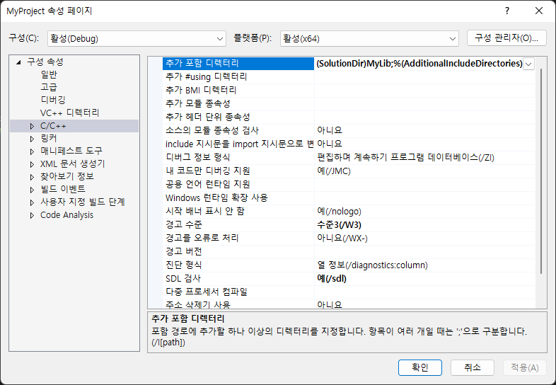Select the C/C++ tree item label
The image size is (556, 385).
(x=53, y=126)
